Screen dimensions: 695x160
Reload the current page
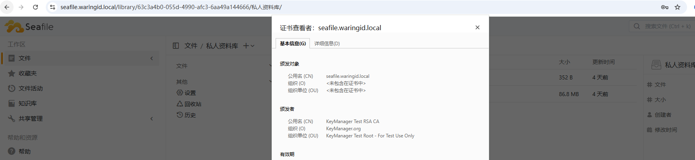[x=35, y=7]
